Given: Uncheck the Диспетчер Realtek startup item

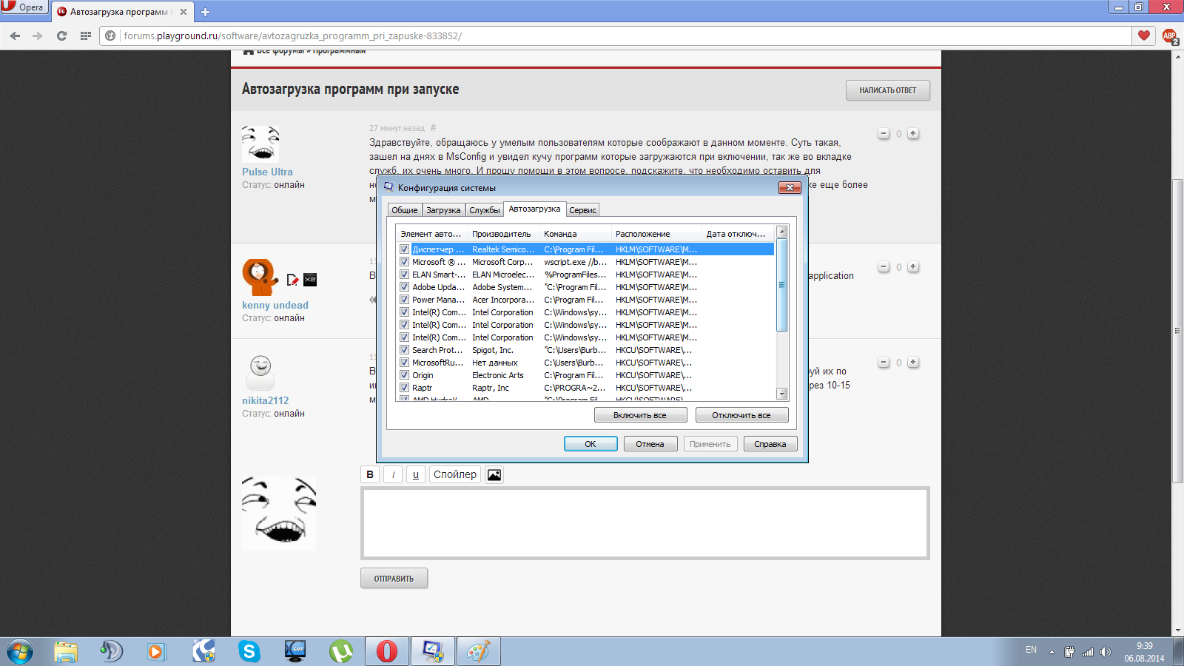Looking at the screenshot, I should 404,249.
